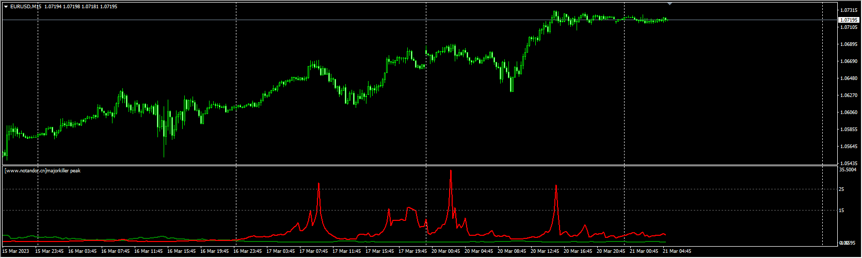
Task: Click indicator scale value 35.5004
Action: point(848,169)
